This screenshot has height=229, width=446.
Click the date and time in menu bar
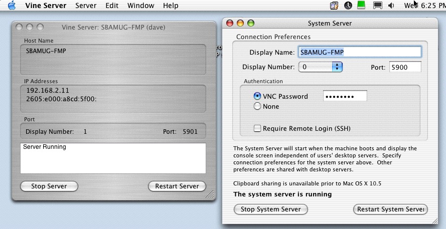(425, 6)
